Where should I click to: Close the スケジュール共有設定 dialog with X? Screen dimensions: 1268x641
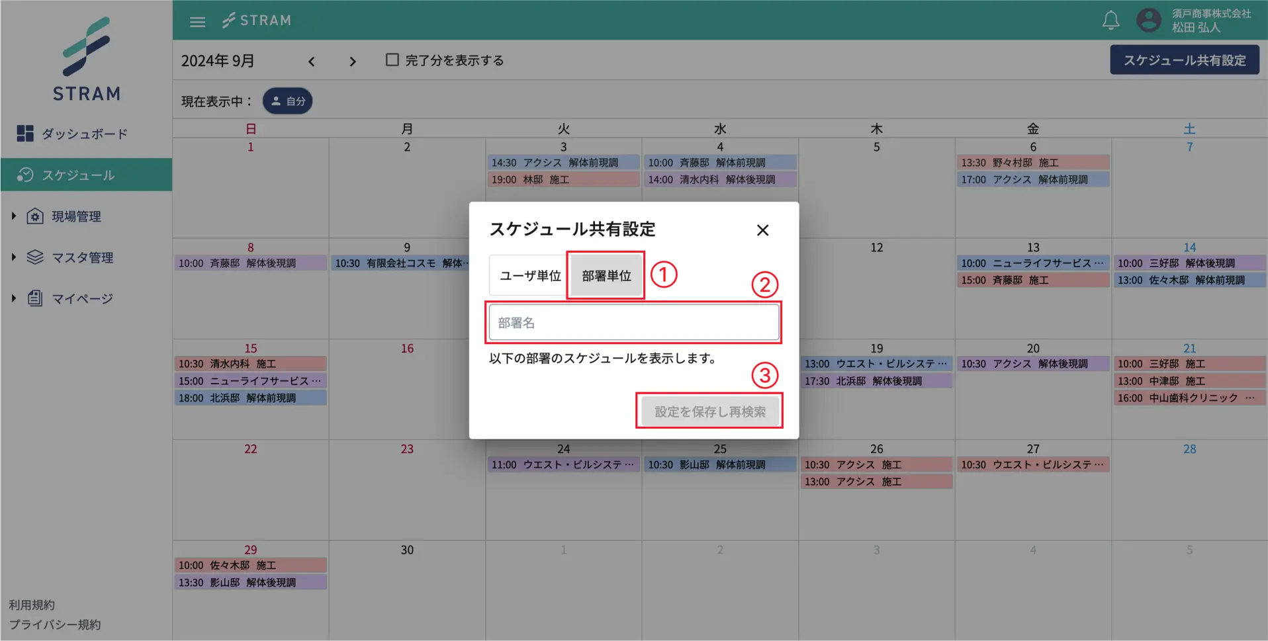click(762, 230)
